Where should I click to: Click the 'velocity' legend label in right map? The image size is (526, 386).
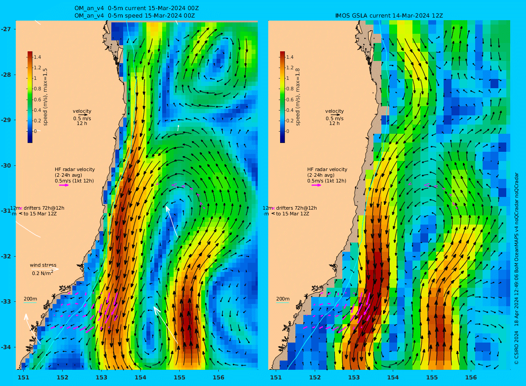click(334, 111)
